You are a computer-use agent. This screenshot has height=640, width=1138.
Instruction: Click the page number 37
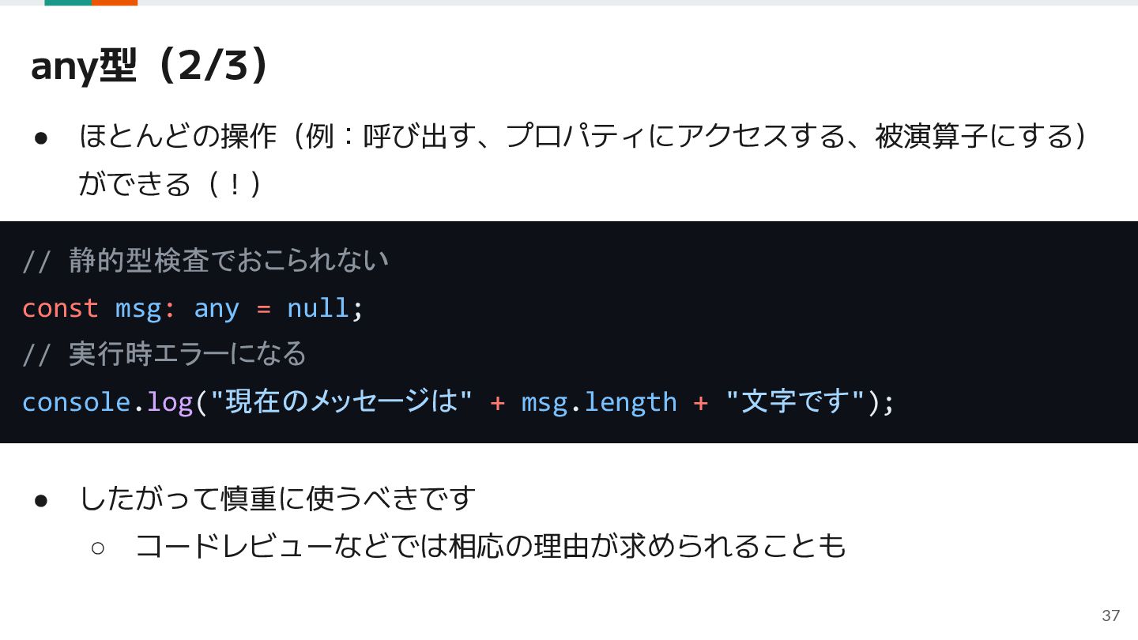tap(1110, 616)
